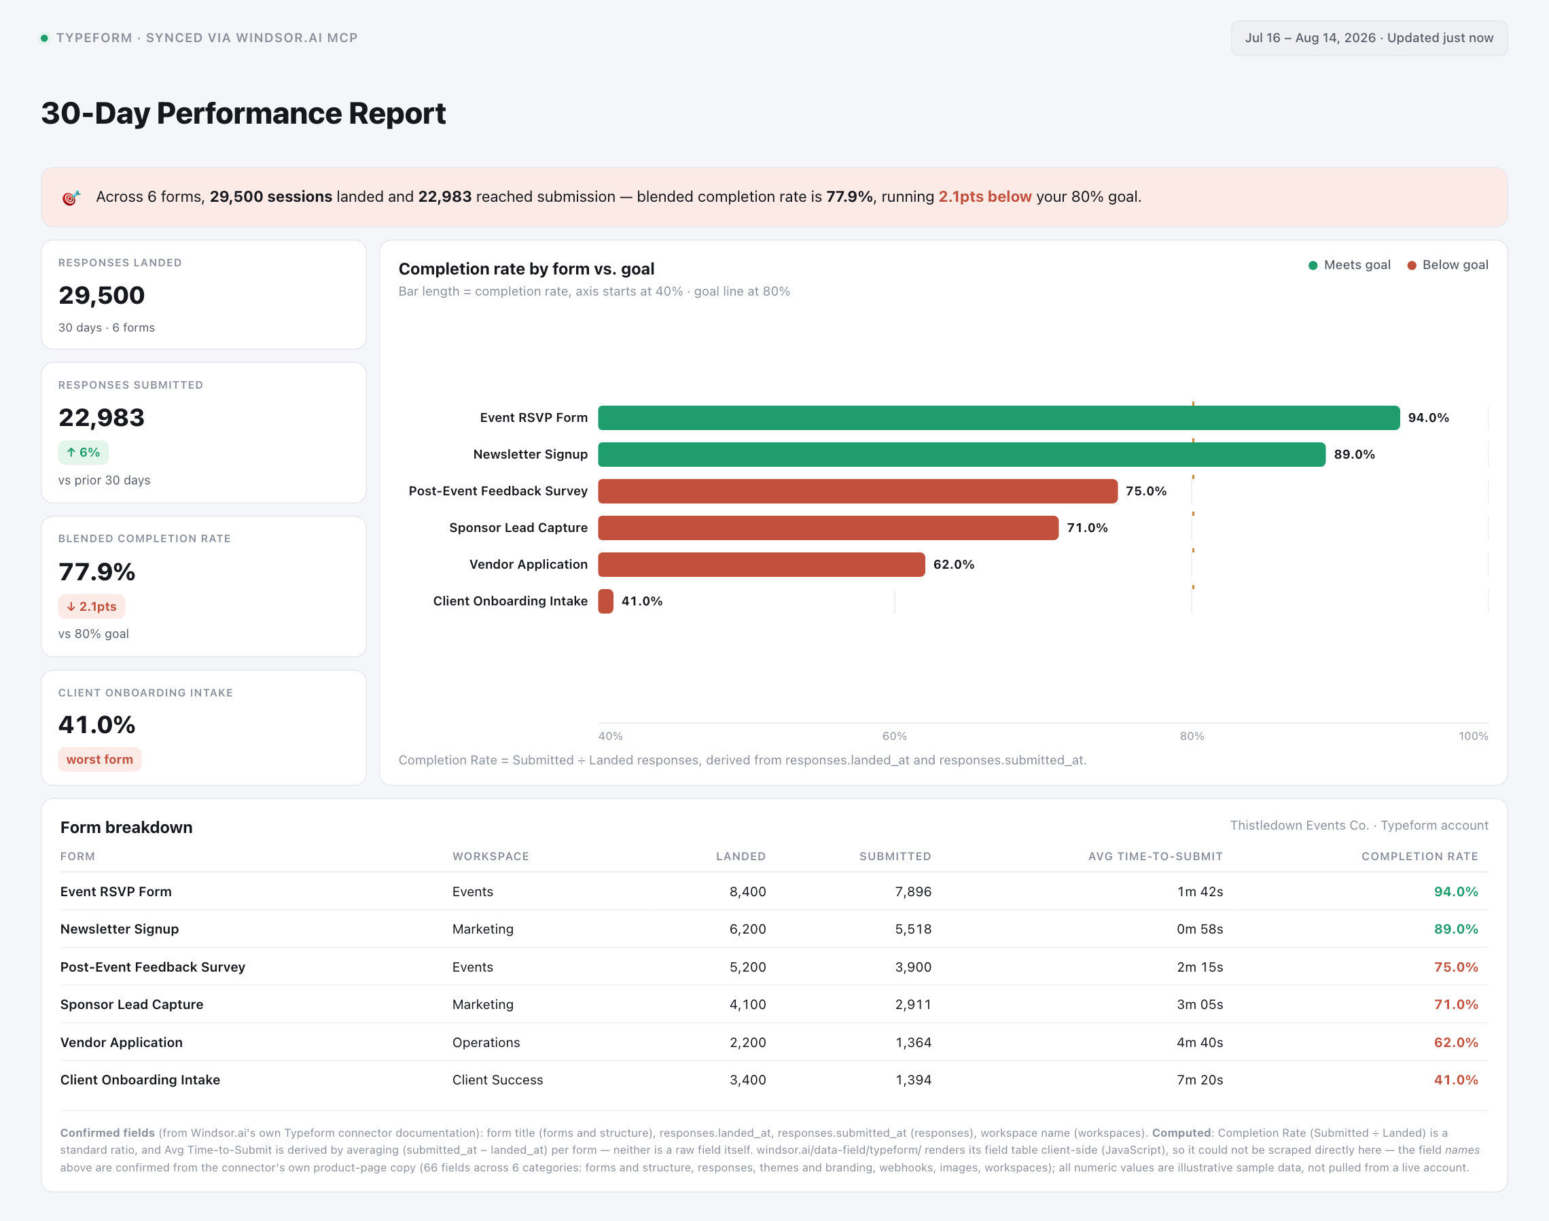Click the down 2.1pts badge
Screen dimensions: 1549x1221
click(92, 606)
